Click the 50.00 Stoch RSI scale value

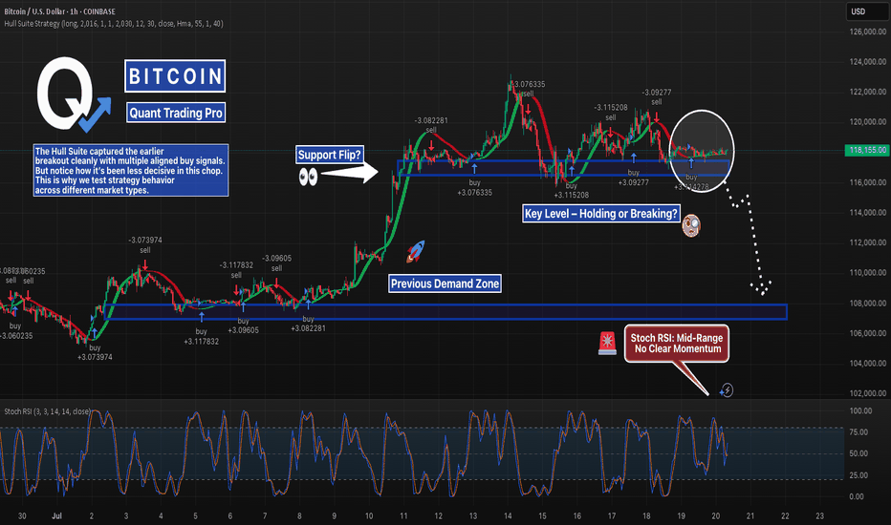click(858, 453)
